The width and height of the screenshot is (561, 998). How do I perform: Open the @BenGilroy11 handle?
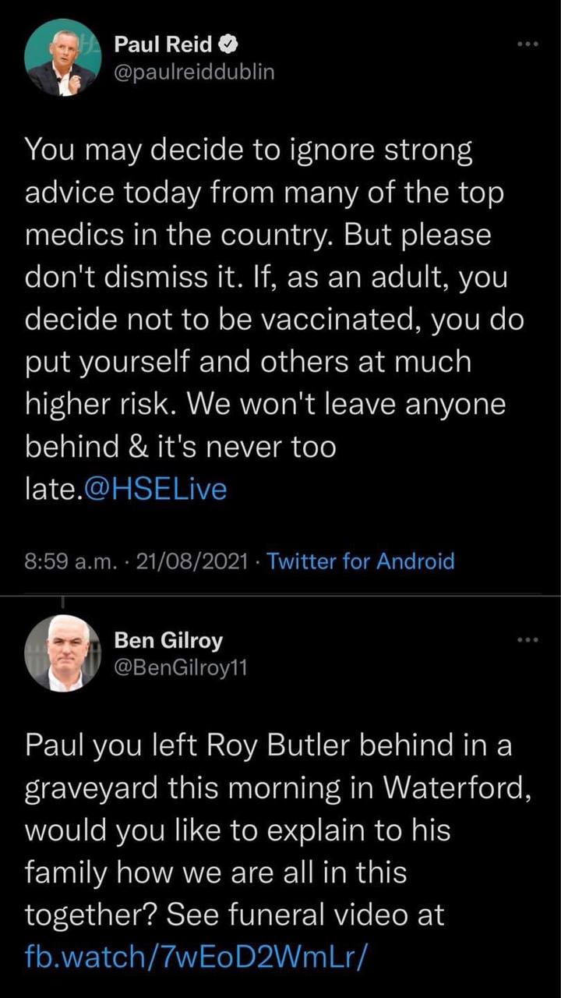(x=180, y=667)
